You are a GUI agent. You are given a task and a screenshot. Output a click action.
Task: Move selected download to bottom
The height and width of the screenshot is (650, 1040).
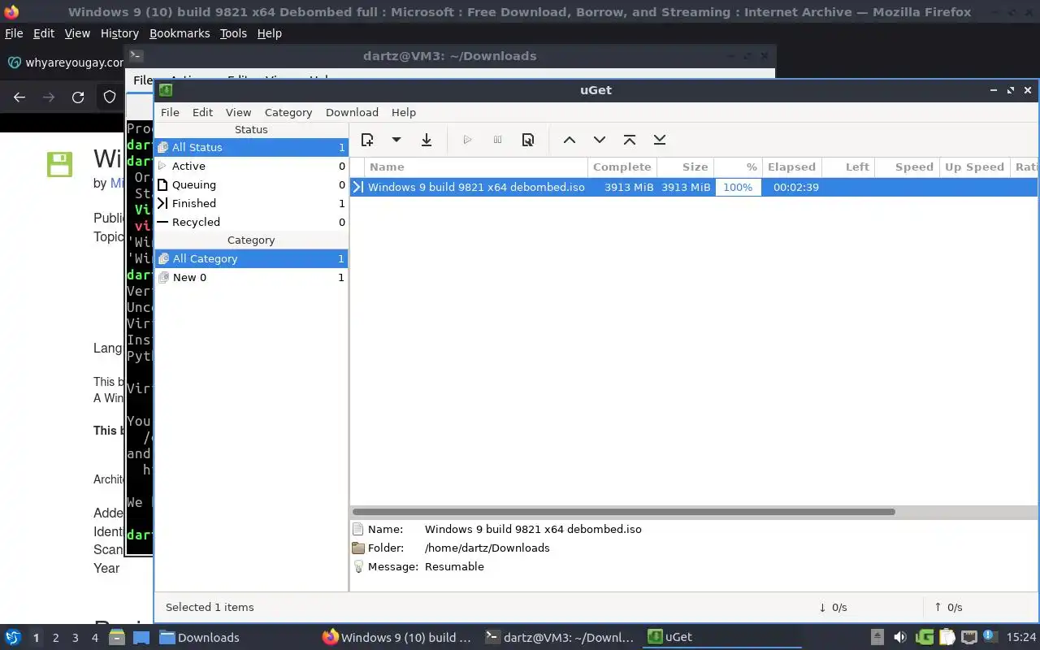(x=660, y=140)
